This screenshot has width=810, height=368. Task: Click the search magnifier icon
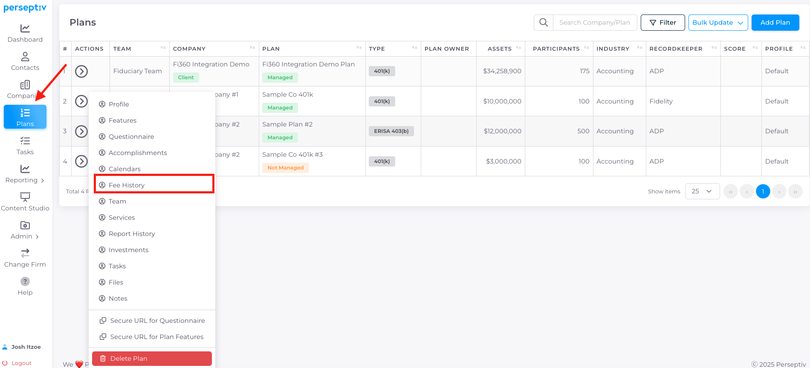pyautogui.click(x=544, y=23)
